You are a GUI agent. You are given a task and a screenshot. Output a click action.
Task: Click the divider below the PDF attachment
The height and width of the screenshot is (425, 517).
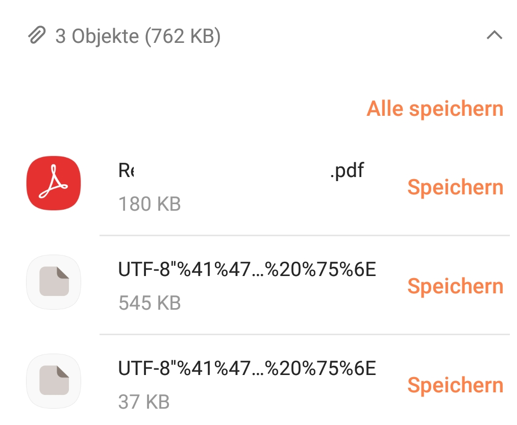pyautogui.click(x=304, y=236)
